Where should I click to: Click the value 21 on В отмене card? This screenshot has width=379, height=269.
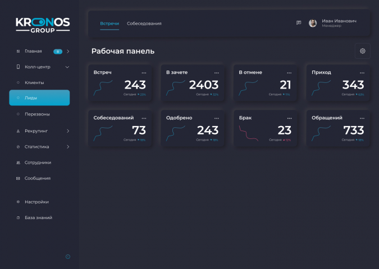click(285, 85)
